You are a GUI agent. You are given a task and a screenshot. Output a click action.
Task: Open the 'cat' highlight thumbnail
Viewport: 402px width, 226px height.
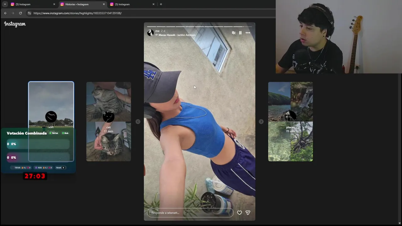[x=109, y=121]
